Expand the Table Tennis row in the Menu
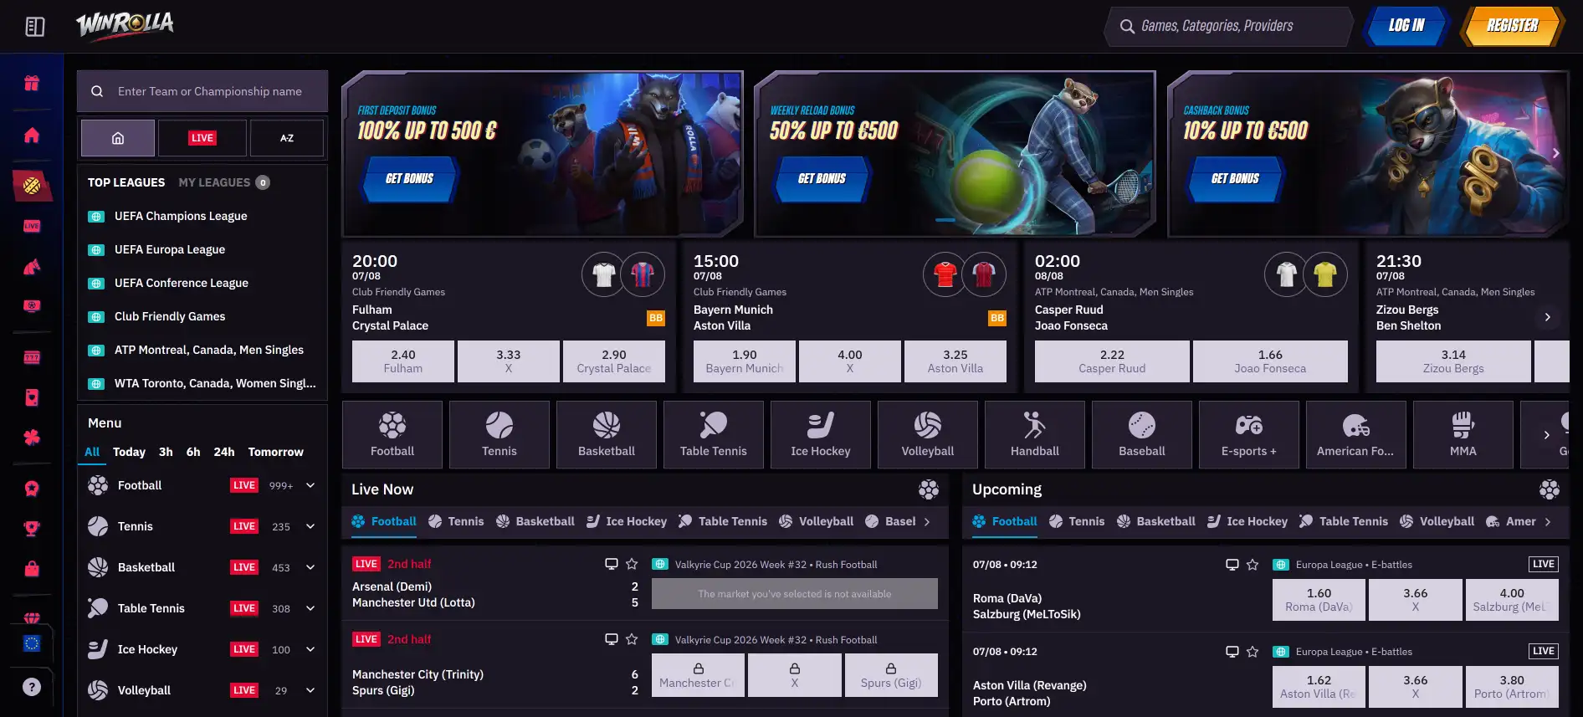 pos(310,608)
